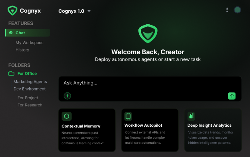The height and width of the screenshot is (157, 250).
Task: Open My Workspace
Action: pos(30,43)
